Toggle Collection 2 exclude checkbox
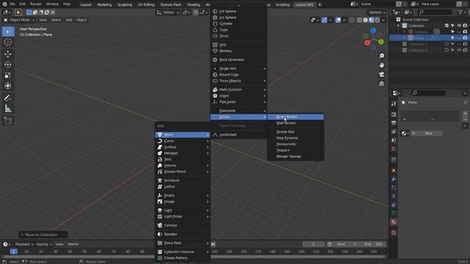The height and width of the screenshot is (264, 470). (446, 44)
